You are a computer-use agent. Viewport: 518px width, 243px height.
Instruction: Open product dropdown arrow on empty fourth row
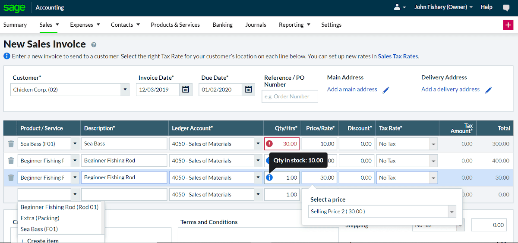76,195
